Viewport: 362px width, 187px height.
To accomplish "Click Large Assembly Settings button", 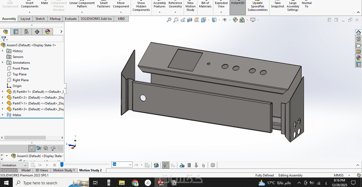I will 293,6.
